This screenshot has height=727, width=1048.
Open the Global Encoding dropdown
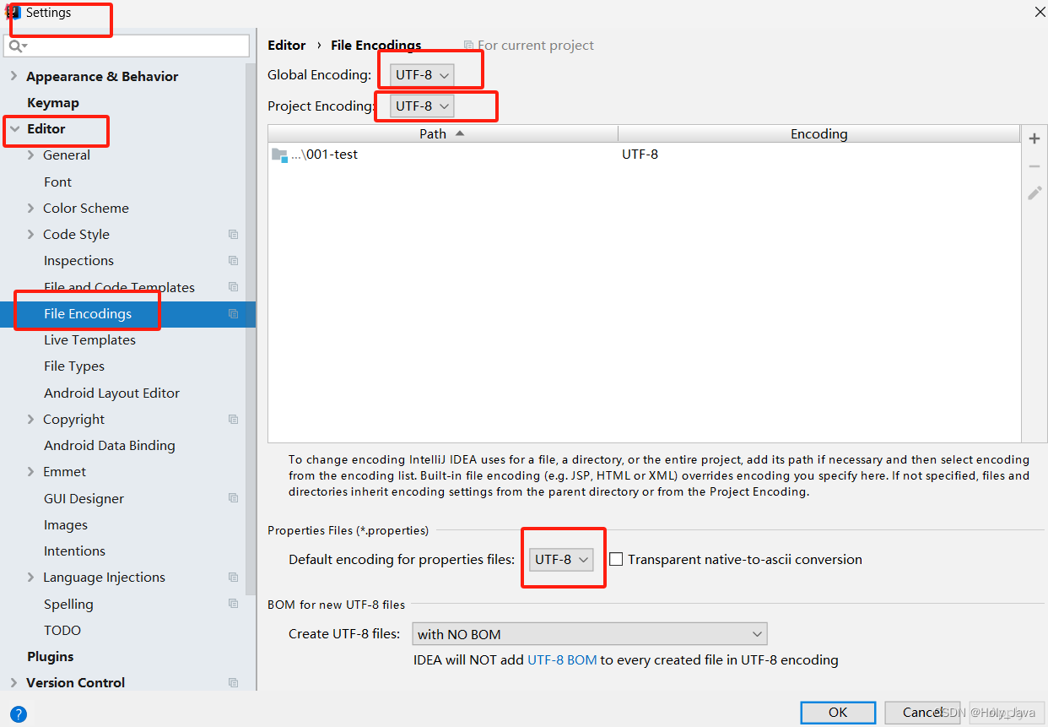pos(423,75)
